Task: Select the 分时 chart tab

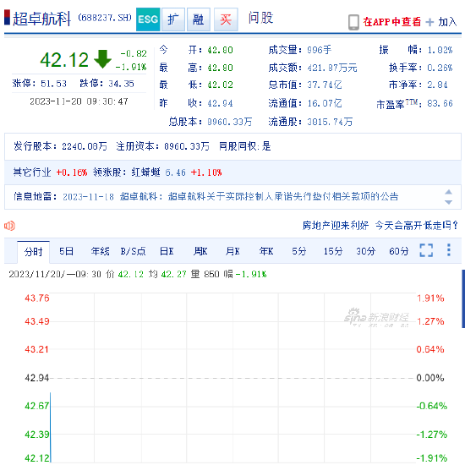Action: pyautogui.click(x=33, y=252)
